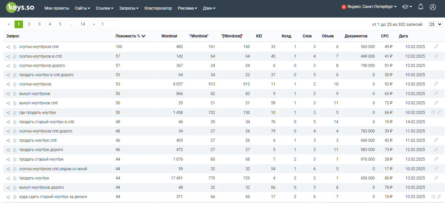The height and width of the screenshot is (203, 445).
Task: Open the user account profile icon
Action: [x=432, y=7]
